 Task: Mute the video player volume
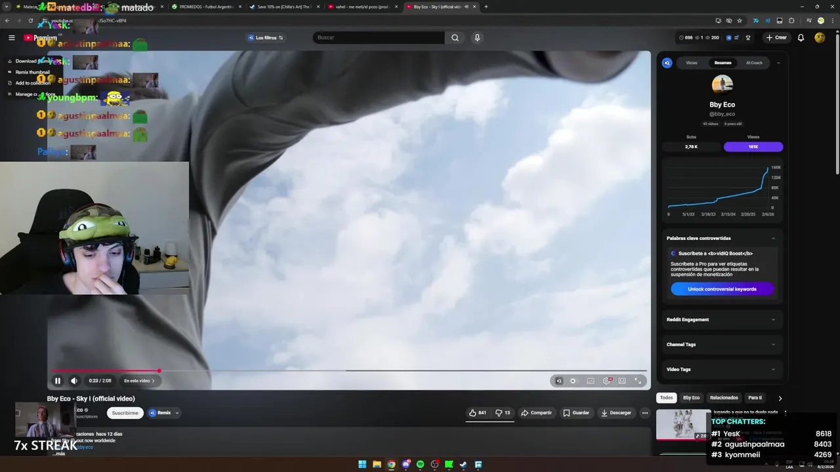pos(74,381)
